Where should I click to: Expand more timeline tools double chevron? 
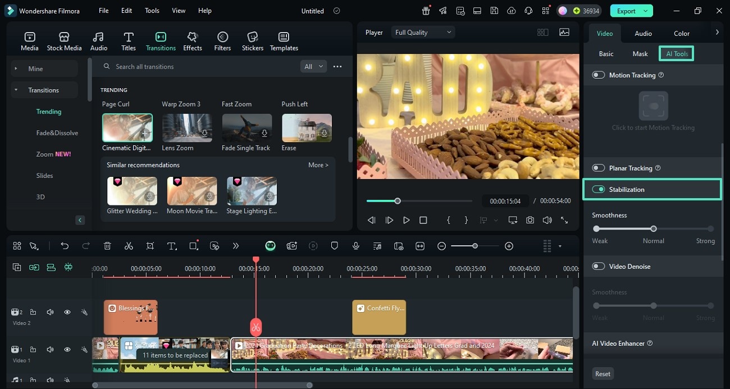pyautogui.click(x=236, y=246)
